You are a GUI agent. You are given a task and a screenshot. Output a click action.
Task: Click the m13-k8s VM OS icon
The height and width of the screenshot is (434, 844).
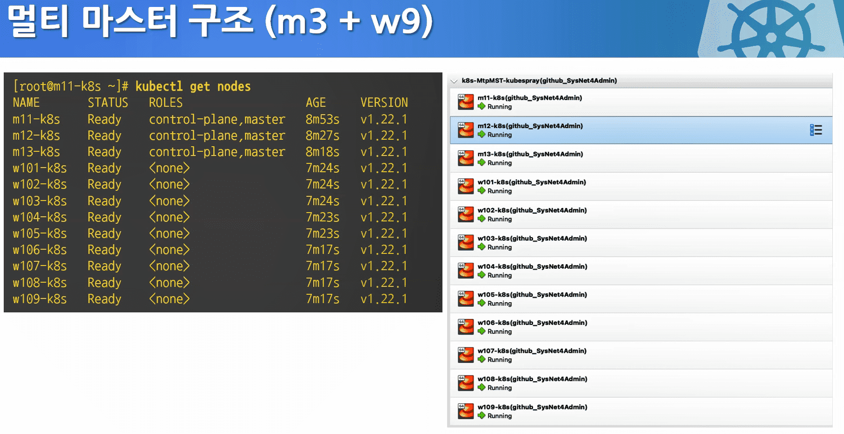pyautogui.click(x=466, y=158)
